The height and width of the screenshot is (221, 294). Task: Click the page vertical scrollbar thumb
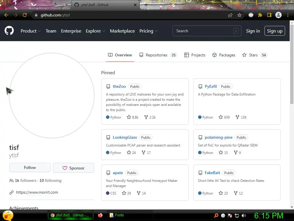click(292, 64)
